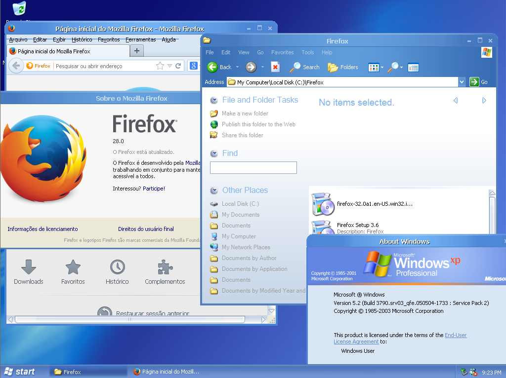Open the Histórico menu in Firefox menu bar
This screenshot has width=506, height=378.
click(82, 39)
